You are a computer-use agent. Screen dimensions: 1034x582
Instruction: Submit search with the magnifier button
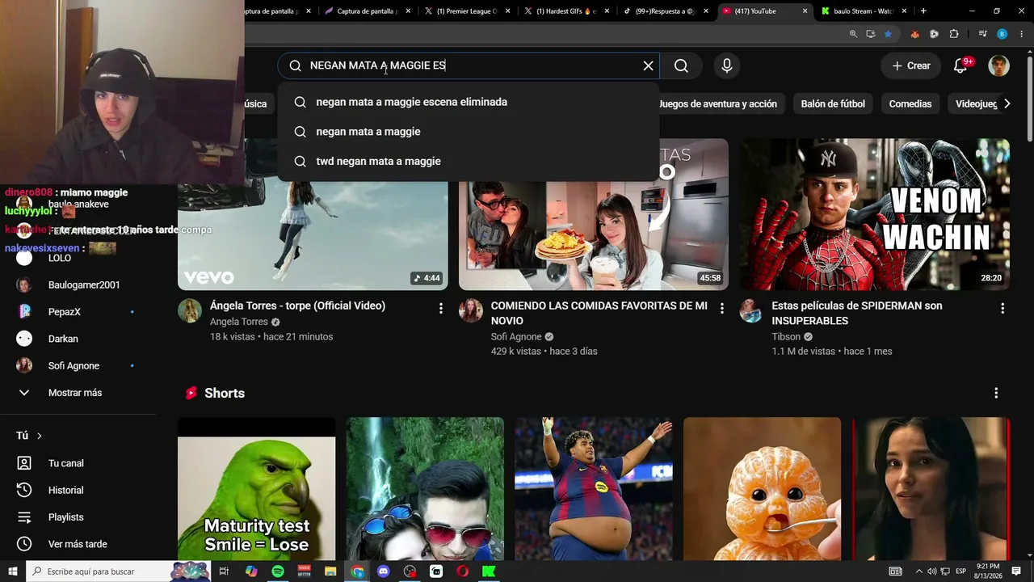(681, 65)
